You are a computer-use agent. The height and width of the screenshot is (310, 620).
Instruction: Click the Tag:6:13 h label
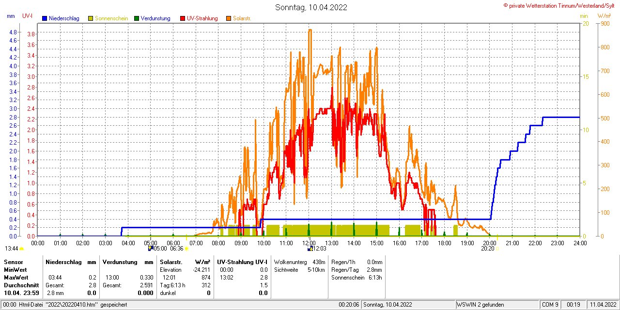(x=172, y=285)
